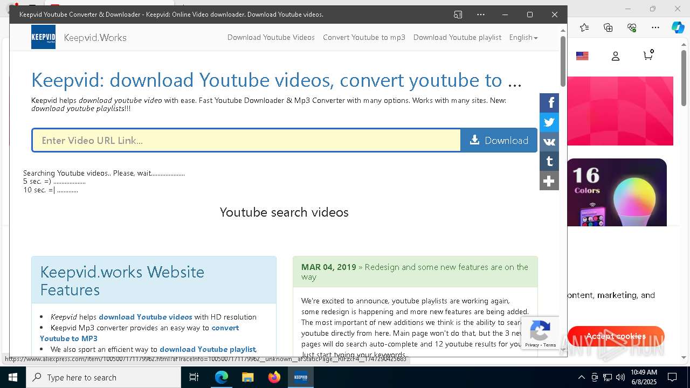Open Browser essentials heart icon
This screenshot has width=690, height=388.
(x=632, y=27)
